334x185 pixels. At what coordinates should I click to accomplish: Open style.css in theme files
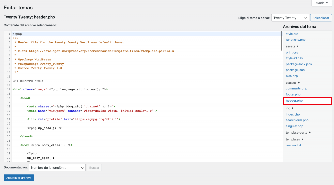coord(292,34)
